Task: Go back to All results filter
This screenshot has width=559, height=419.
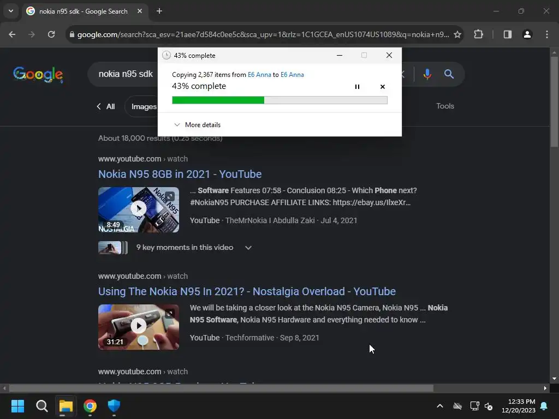Action: (105, 106)
